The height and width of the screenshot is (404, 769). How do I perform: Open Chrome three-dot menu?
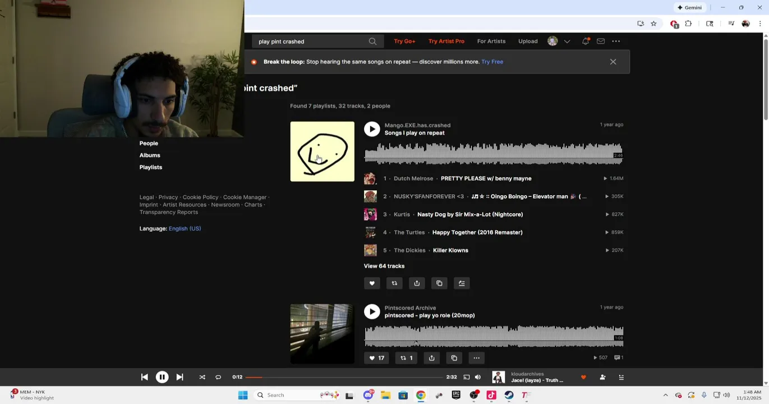760,24
